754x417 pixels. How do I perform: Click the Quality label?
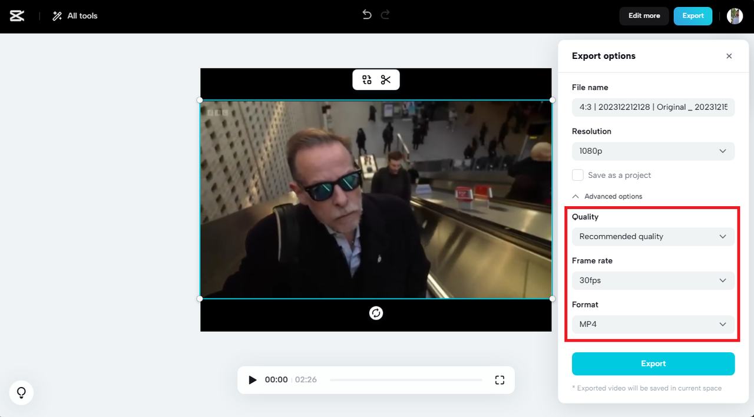585,217
